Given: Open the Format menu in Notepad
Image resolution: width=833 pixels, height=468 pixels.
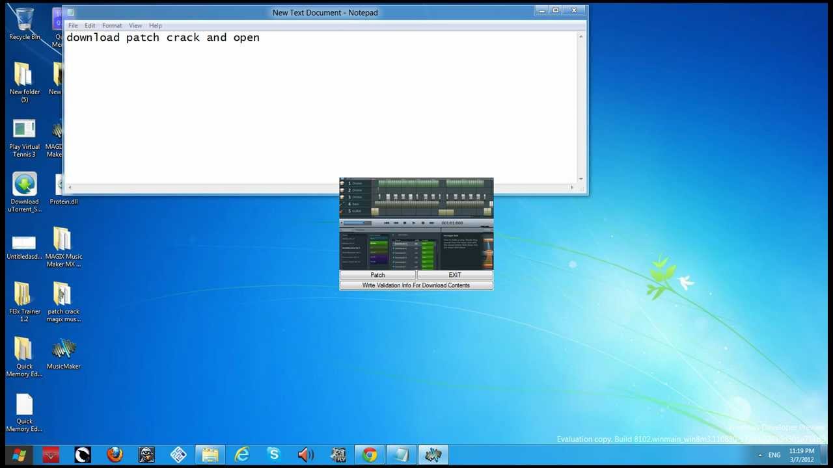Looking at the screenshot, I should click(112, 26).
